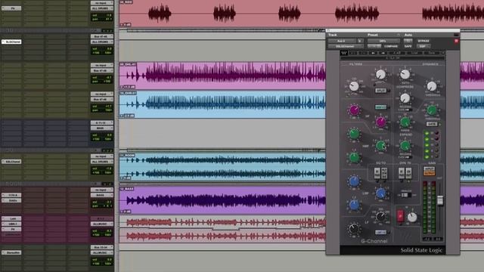Open SLGChannel insert on aux track
Viewport: 484px width, 272px height.
12,42
